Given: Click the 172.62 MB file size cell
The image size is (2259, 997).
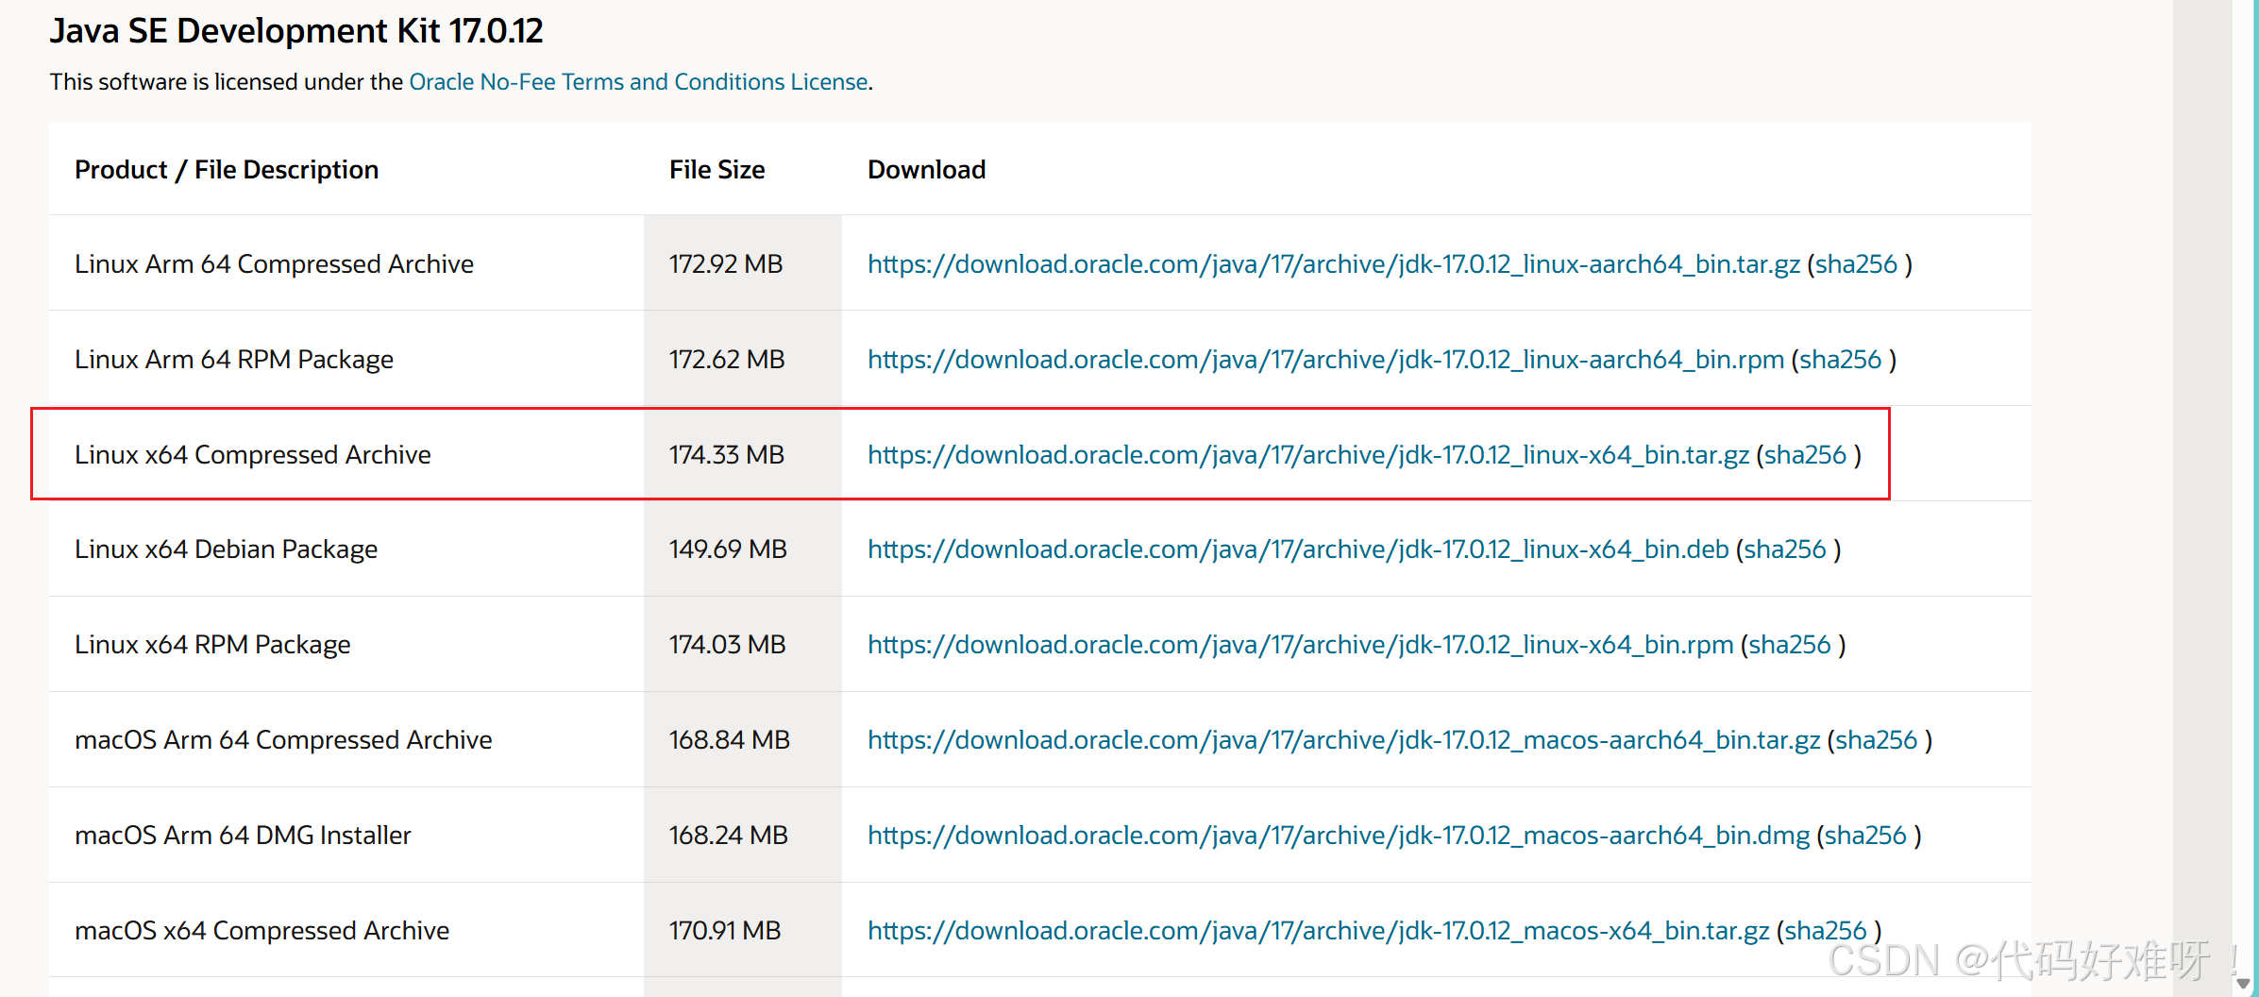Looking at the screenshot, I should pos(743,359).
